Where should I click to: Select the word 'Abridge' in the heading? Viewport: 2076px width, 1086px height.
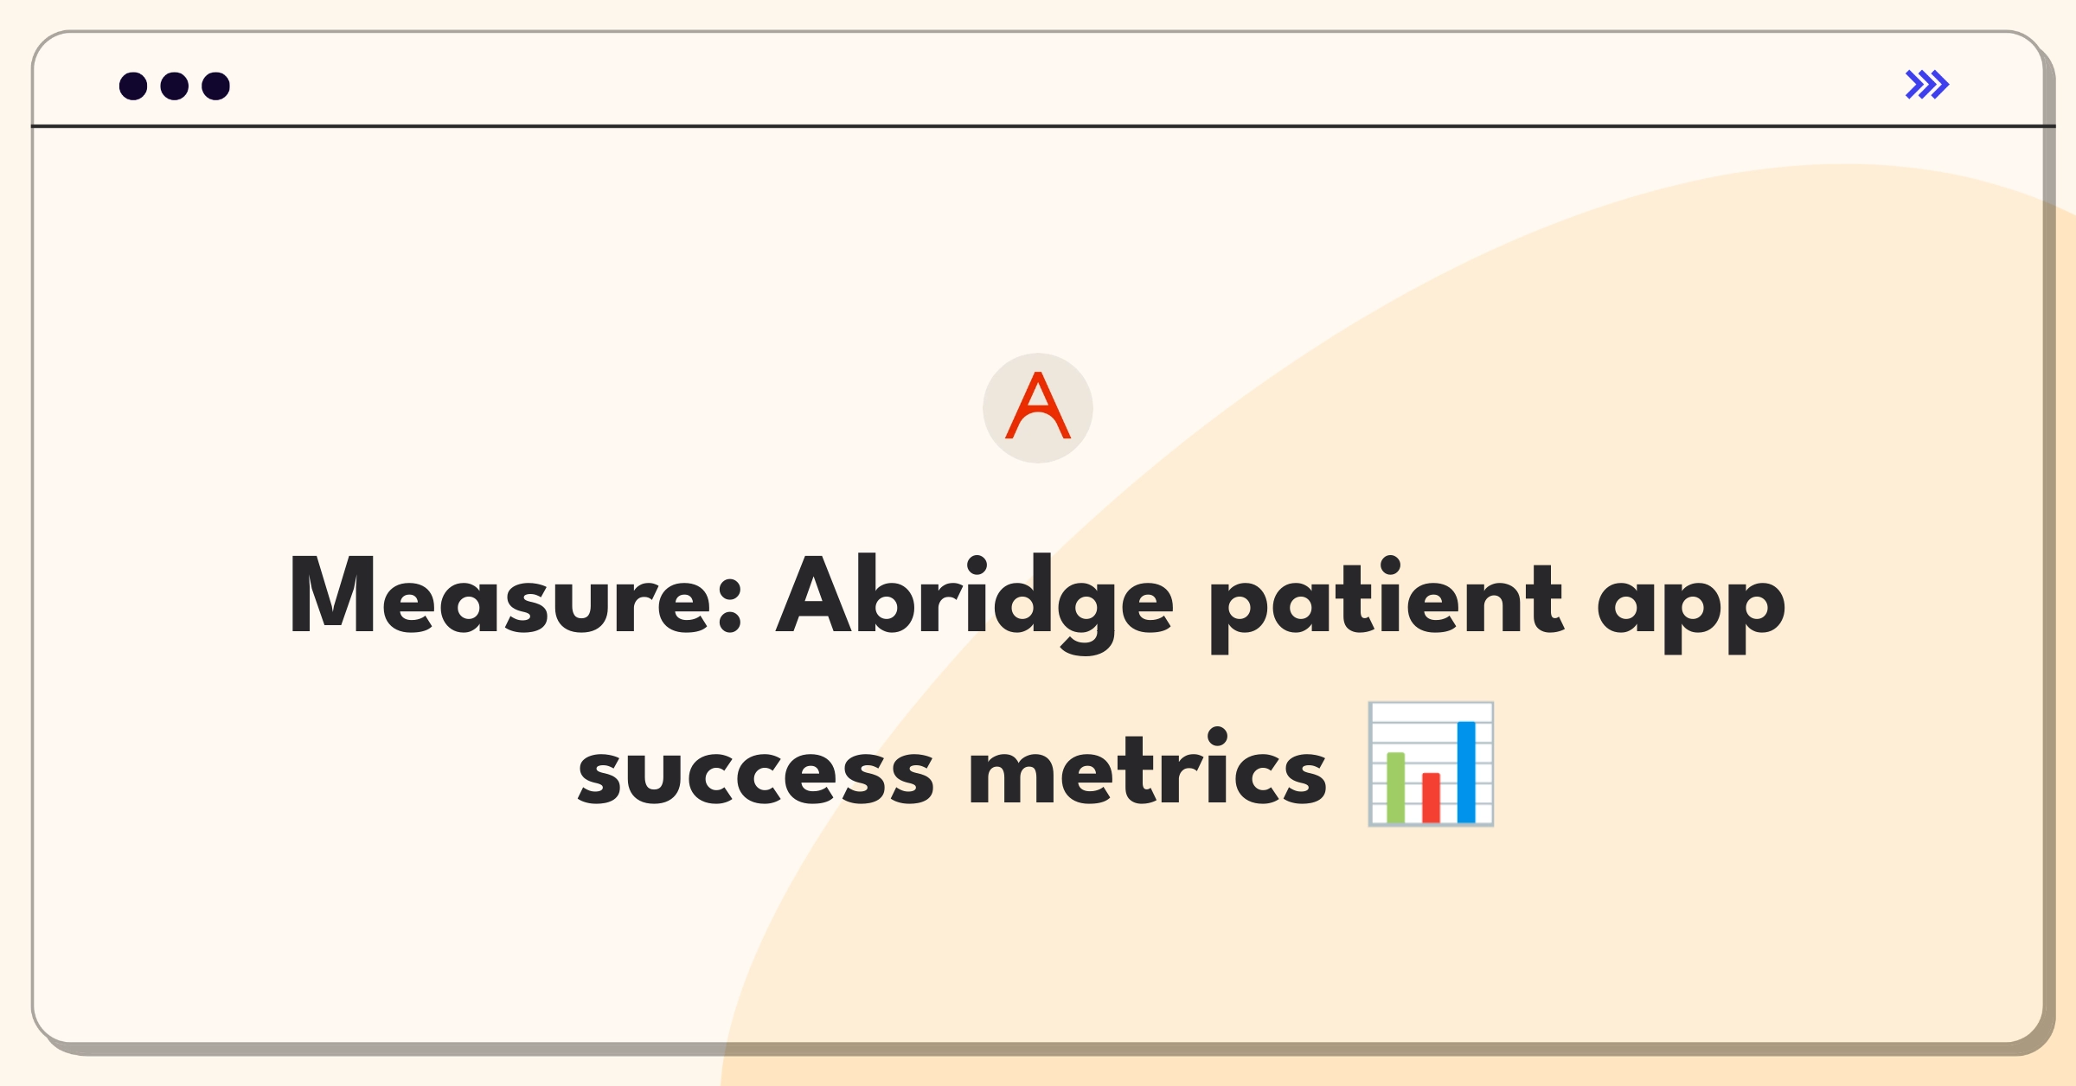(x=975, y=604)
